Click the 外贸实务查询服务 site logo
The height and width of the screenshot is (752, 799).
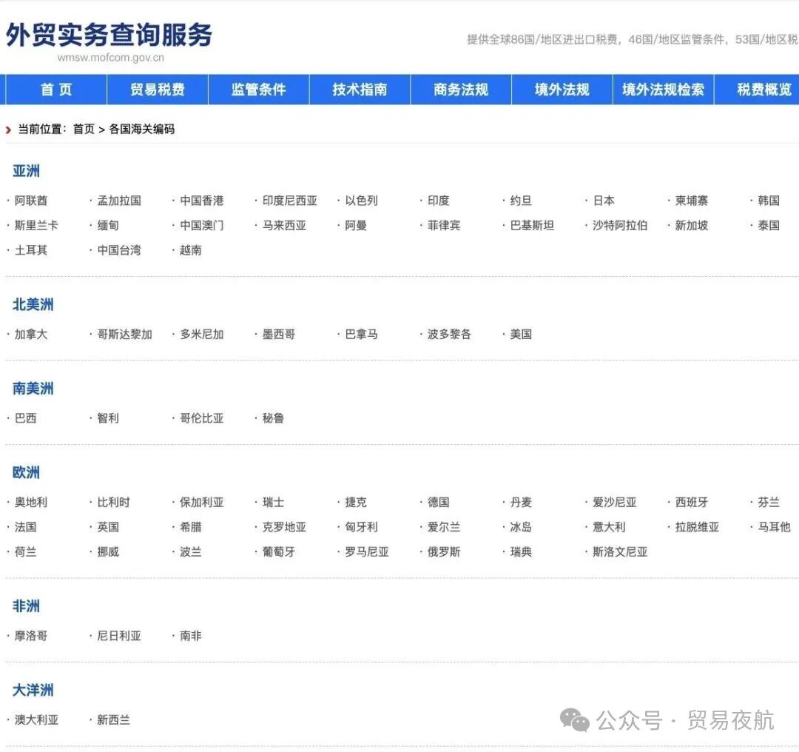108,36
